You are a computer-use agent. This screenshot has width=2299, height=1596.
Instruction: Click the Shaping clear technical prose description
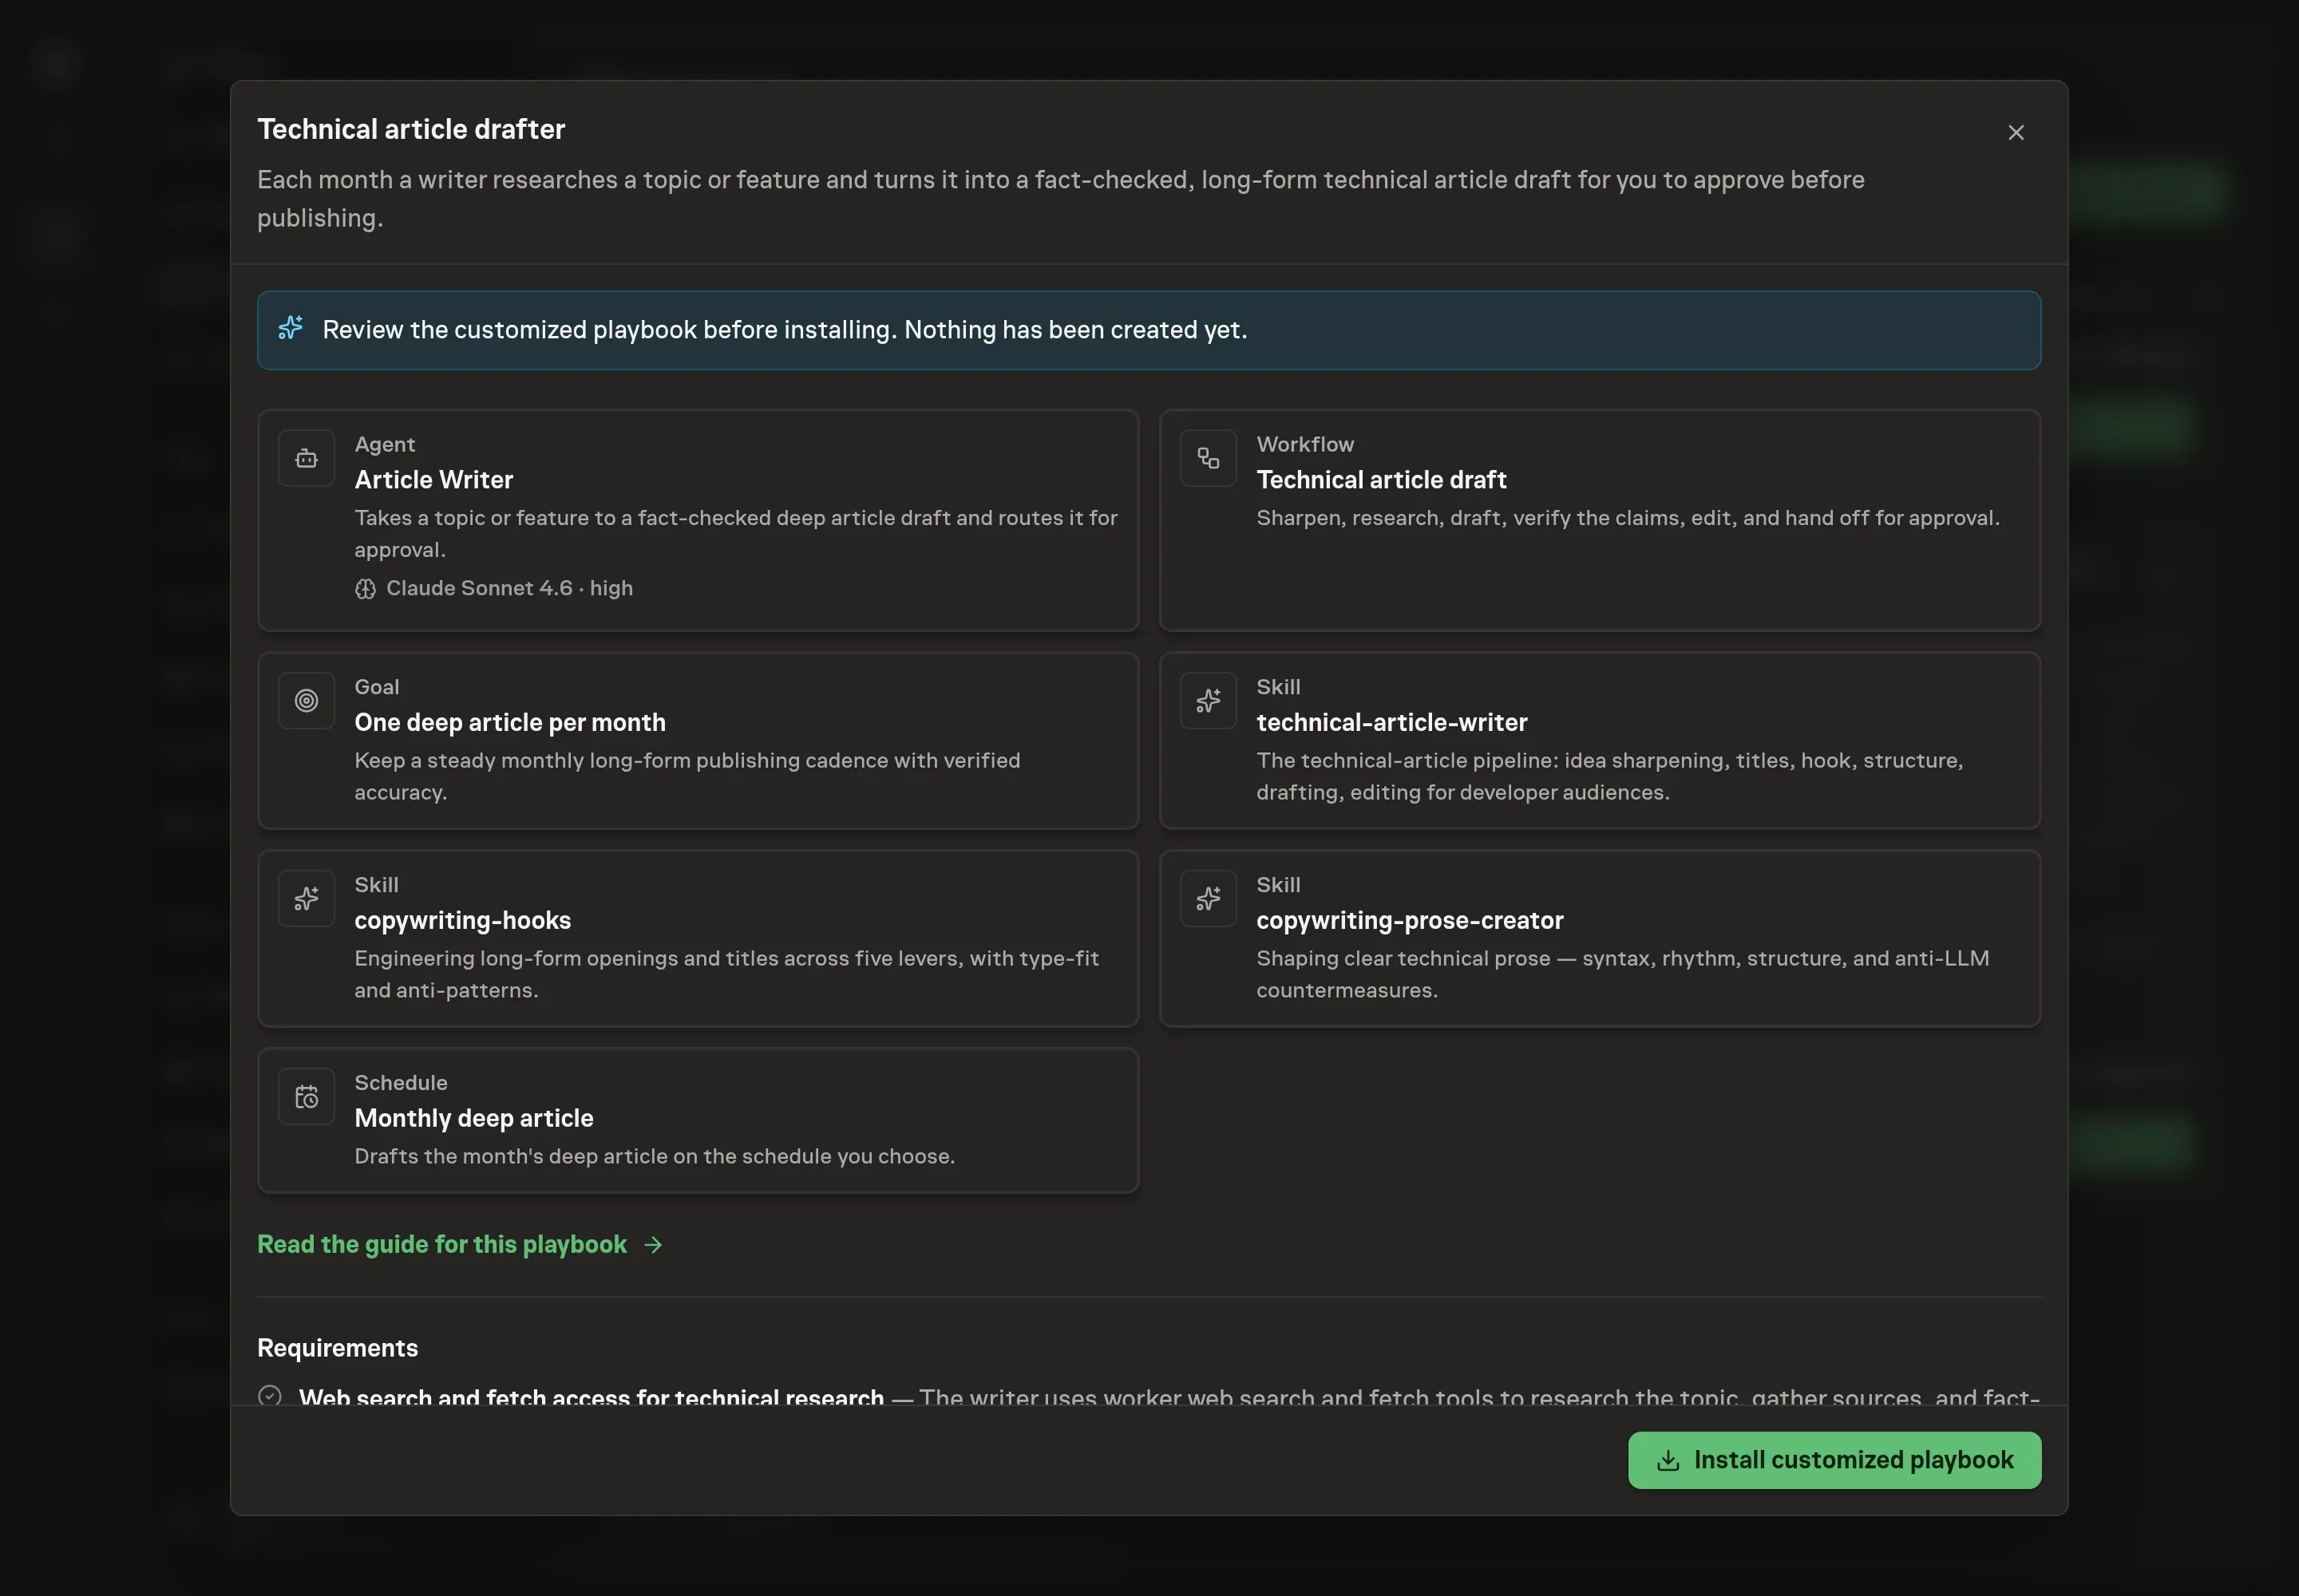1622,973
